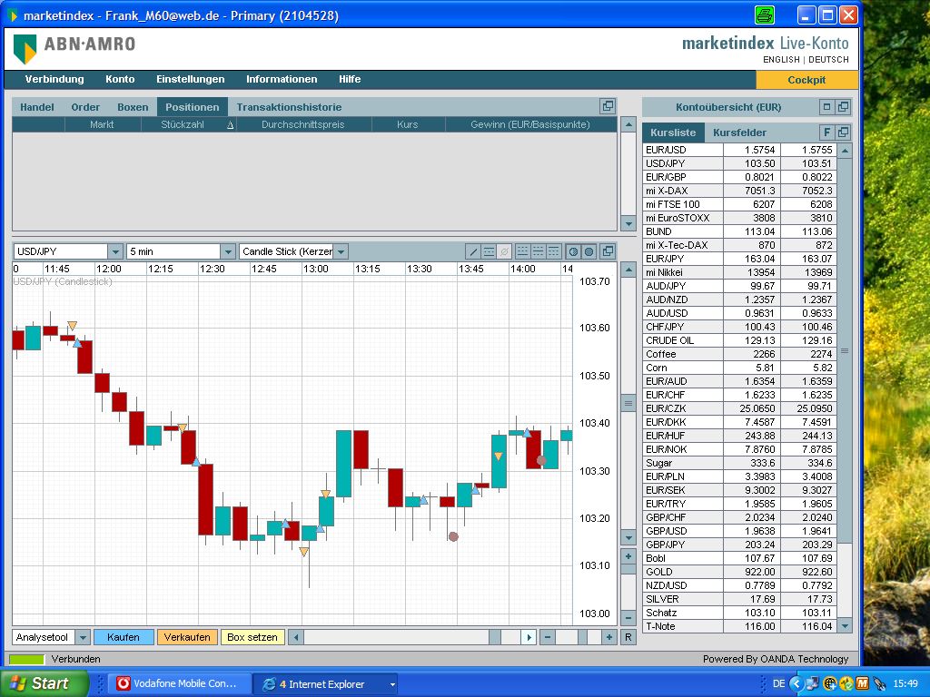
Task: Open the USD/JPY market dropdown
Action: point(114,251)
